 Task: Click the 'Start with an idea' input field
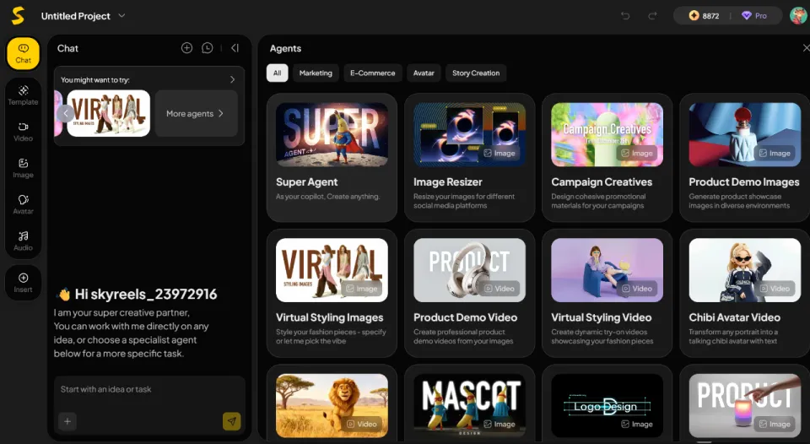[148, 390]
